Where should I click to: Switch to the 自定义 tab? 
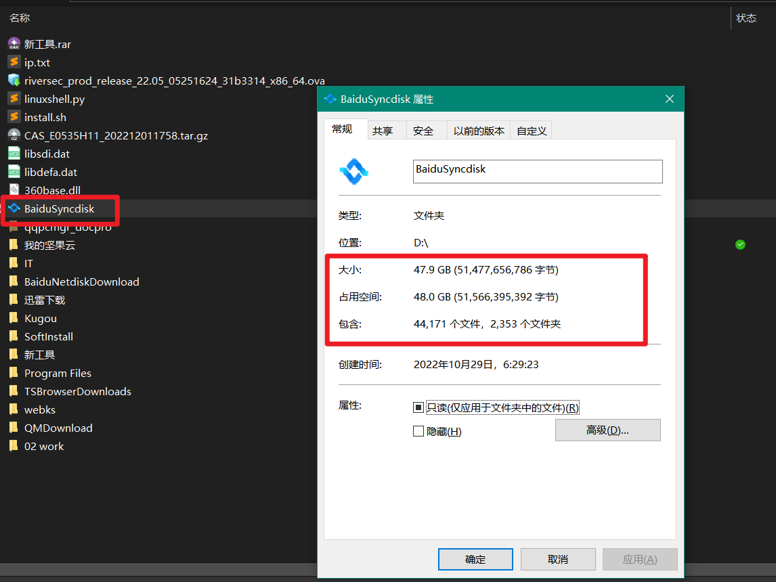(531, 131)
